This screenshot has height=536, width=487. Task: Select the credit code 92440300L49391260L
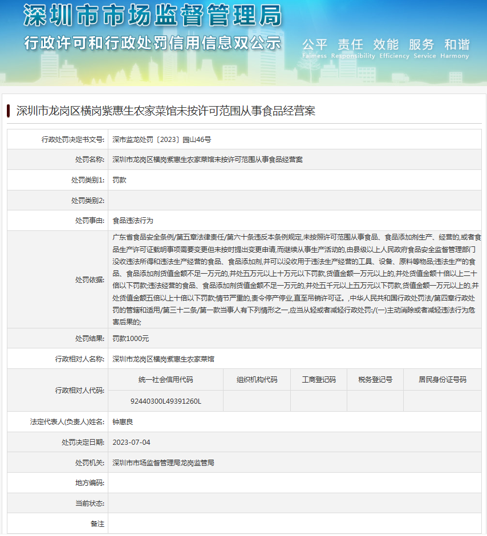165,401
